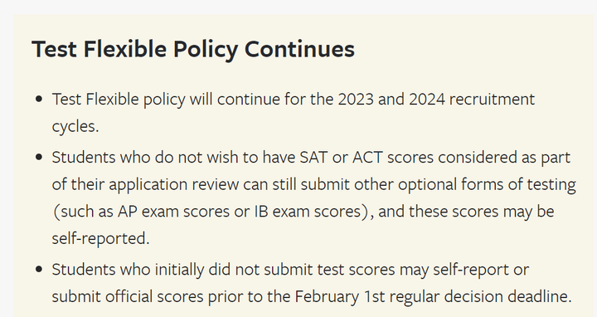Click the phrase optional forms of testing
This screenshot has height=317, width=597.
click(487, 185)
